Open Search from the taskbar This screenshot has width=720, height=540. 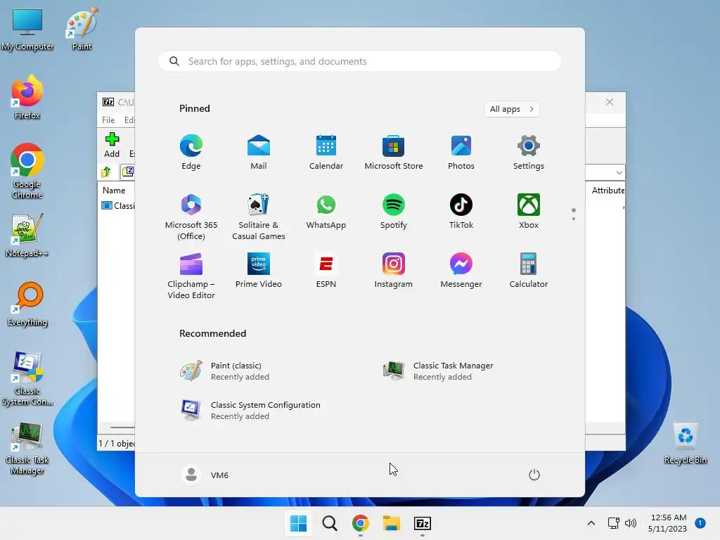(330, 523)
